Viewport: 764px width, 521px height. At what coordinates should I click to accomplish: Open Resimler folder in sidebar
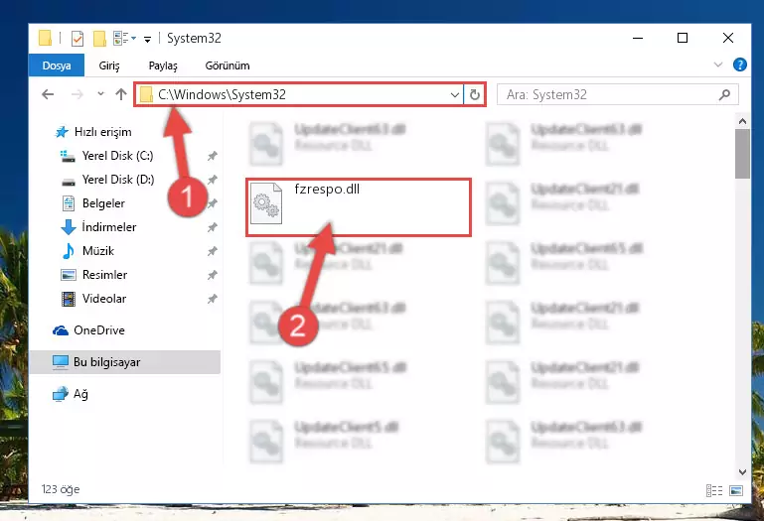tap(104, 275)
